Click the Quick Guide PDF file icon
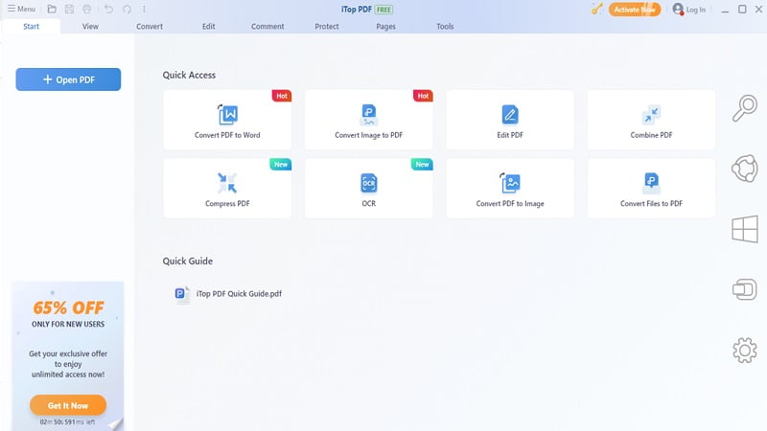767x431 pixels. 182,294
